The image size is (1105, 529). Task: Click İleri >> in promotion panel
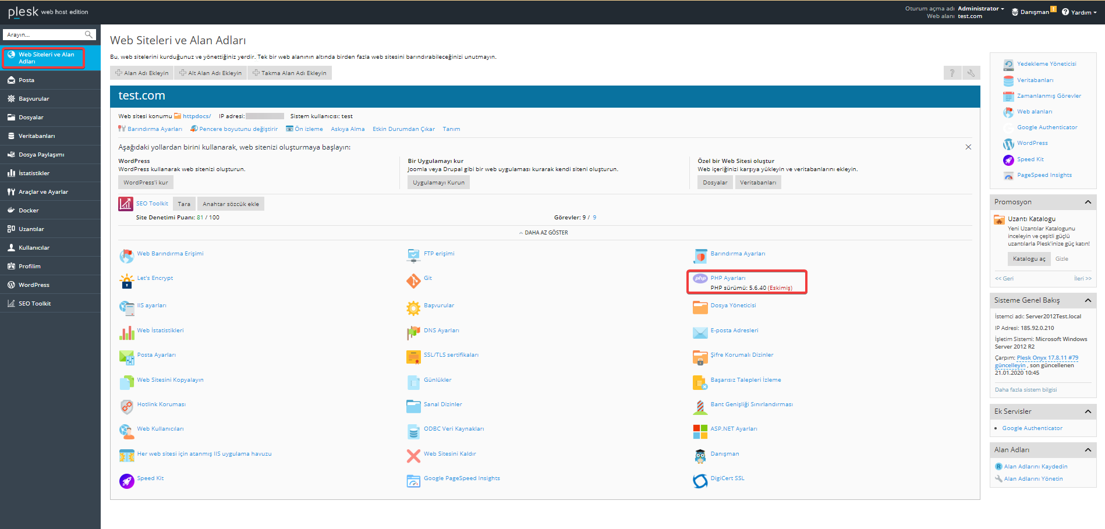coord(1082,279)
